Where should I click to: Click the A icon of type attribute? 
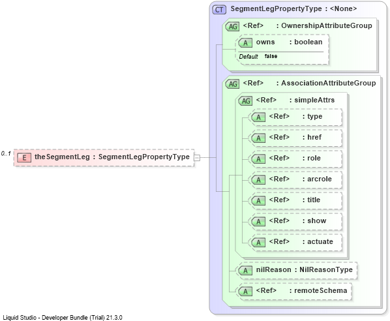pyautogui.click(x=258, y=117)
